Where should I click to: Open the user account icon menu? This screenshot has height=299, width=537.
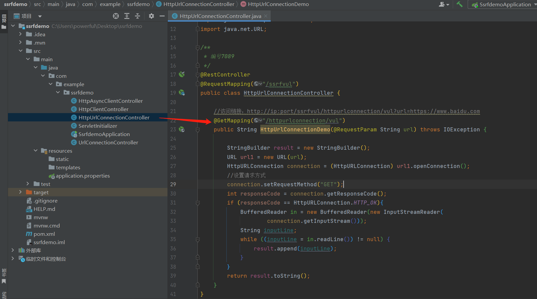pos(444,4)
